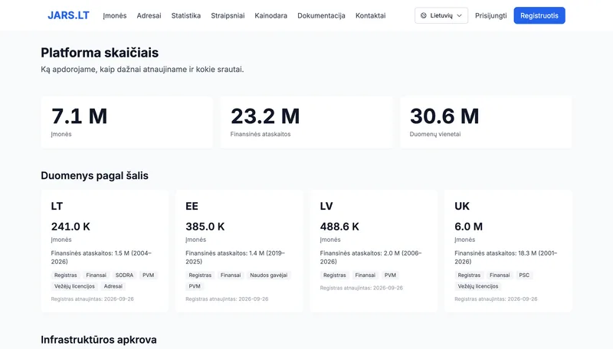613x349 pixels.
Task: Open the JARS.LT home logo
Action: click(68, 15)
